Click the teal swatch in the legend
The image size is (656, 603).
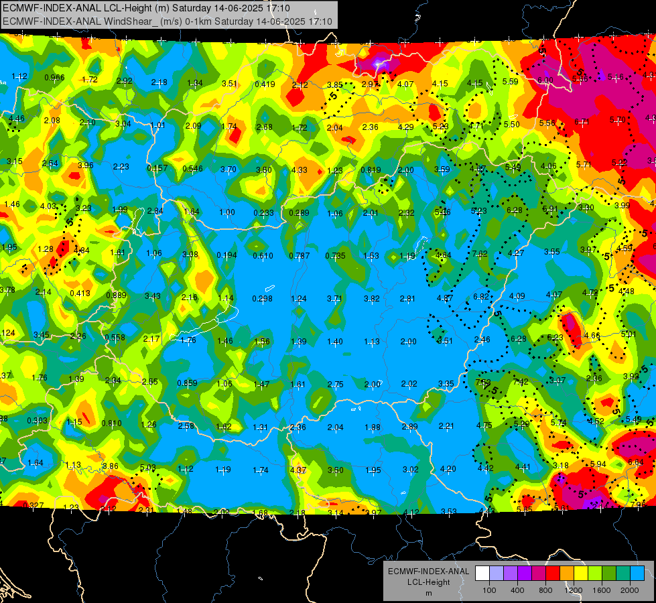[x=622, y=574]
